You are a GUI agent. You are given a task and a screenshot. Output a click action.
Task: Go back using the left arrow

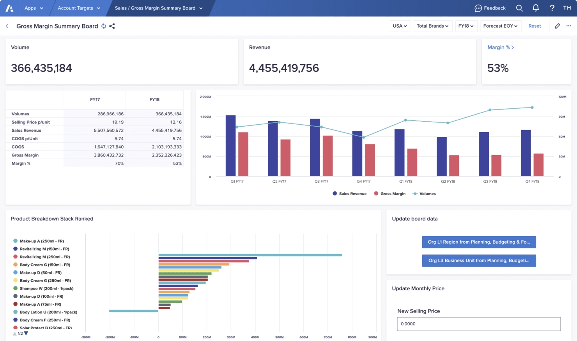pos(7,26)
